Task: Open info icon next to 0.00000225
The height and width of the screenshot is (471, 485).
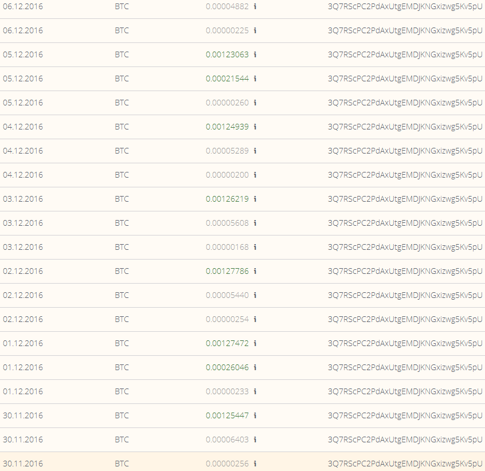Action: [x=255, y=30]
